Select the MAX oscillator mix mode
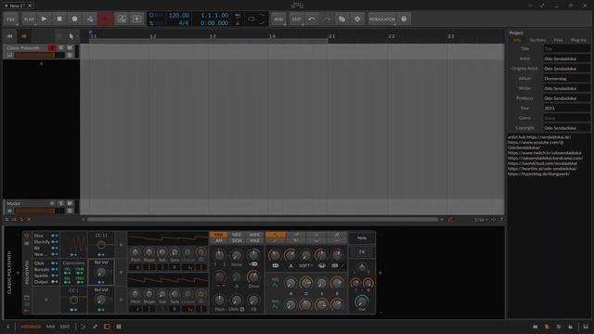This screenshot has height=334, width=594. point(254,240)
